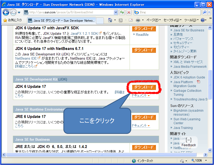Show more toolbar commands chevron

(210, 18)
